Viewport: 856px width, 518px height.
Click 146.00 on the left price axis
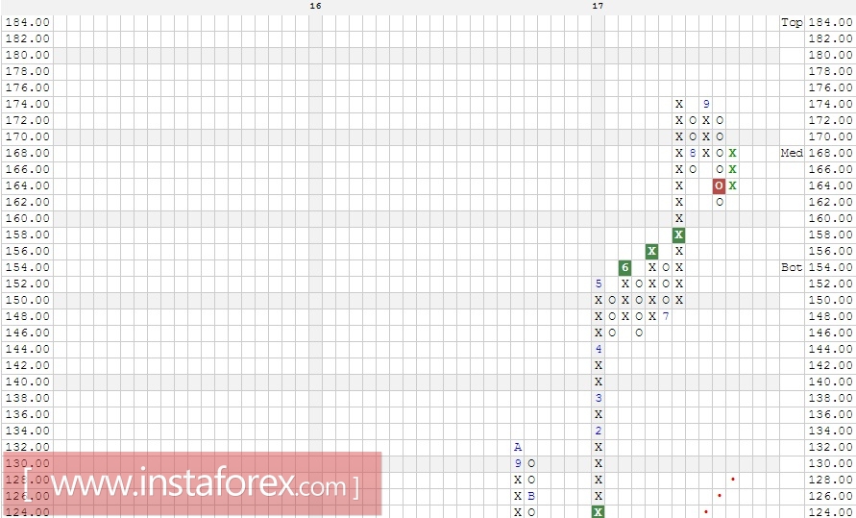click(27, 333)
